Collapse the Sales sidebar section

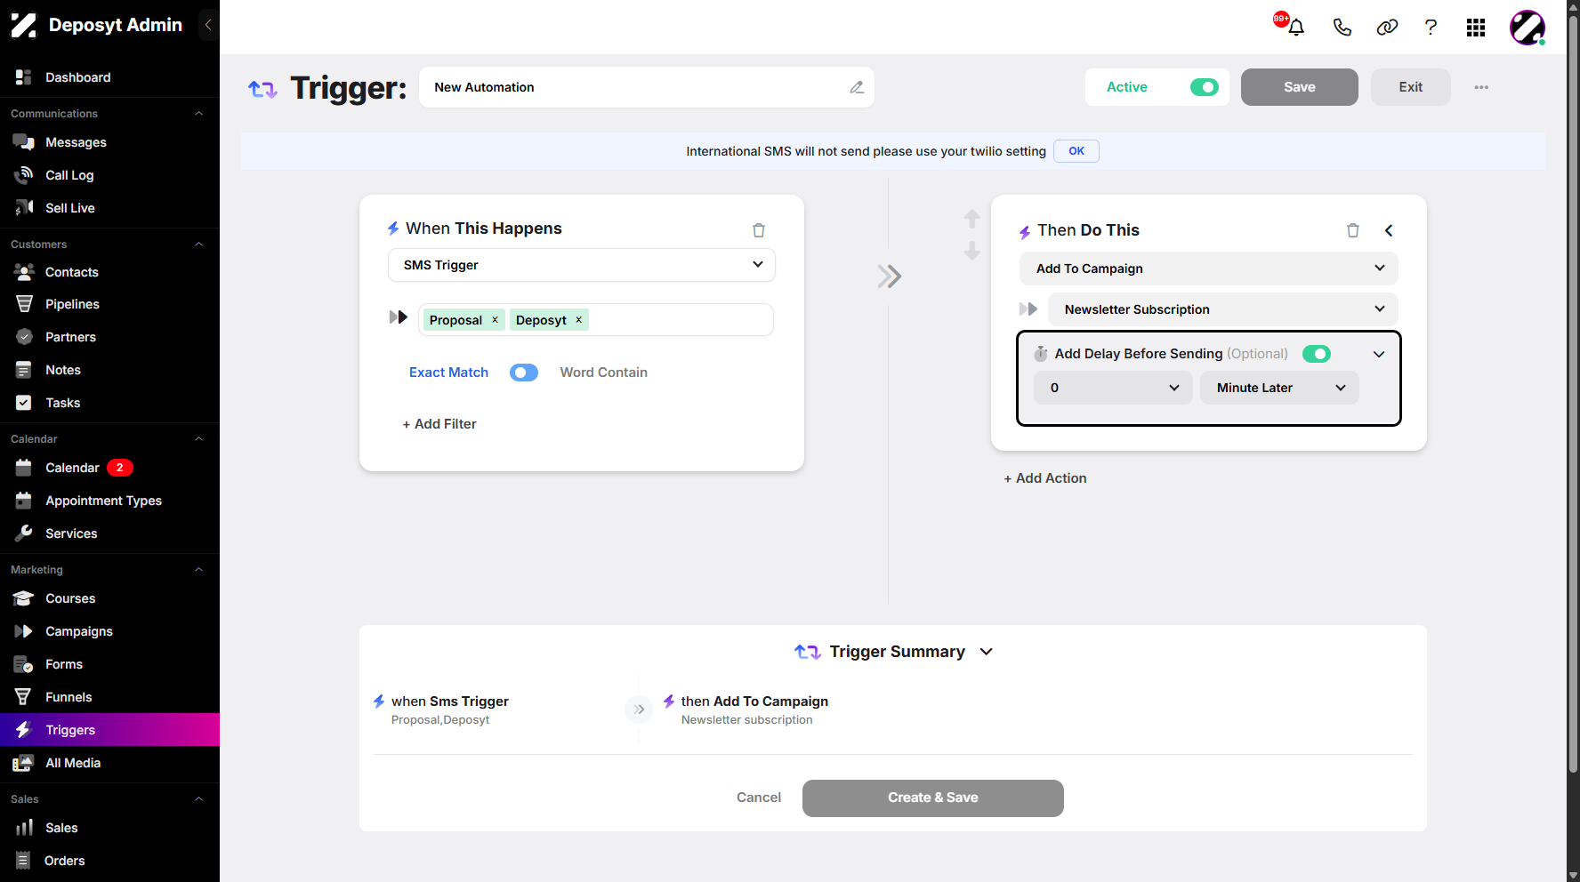(x=199, y=798)
